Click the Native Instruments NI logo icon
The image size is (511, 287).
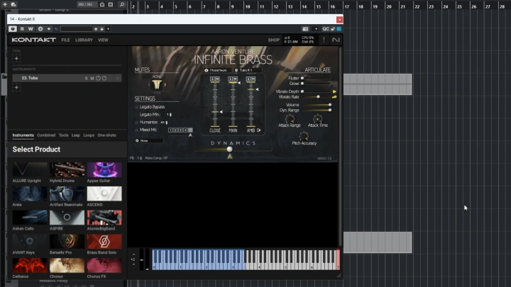pos(336,40)
